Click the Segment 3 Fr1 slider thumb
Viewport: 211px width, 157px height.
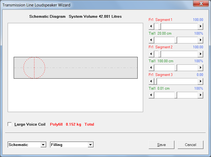pyautogui.click(x=155, y=81)
